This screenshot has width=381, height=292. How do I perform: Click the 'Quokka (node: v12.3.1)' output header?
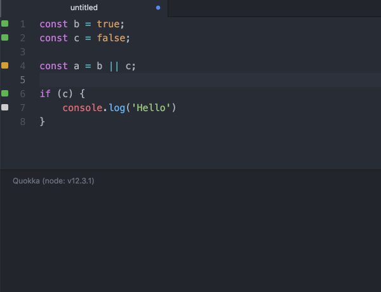point(53,181)
